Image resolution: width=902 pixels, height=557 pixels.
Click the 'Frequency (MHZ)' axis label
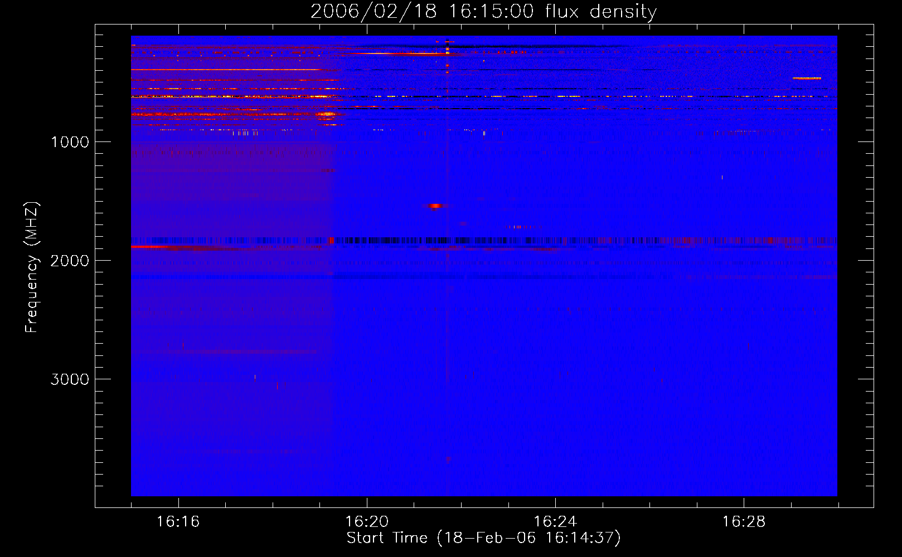tap(32, 267)
